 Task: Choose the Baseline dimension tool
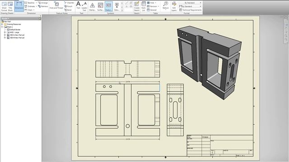[x=29, y=3]
